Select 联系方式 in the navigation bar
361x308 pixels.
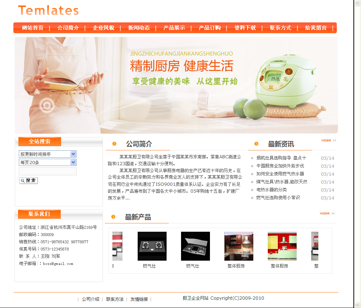(x=280, y=28)
